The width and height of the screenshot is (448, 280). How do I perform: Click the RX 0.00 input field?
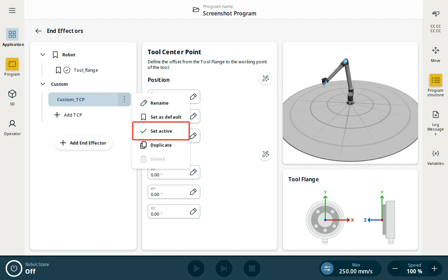tap(174, 172)
